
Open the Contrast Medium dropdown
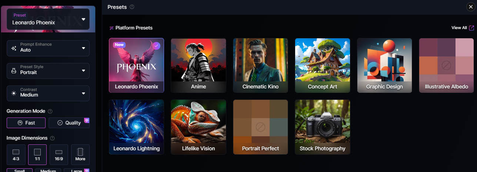click(x=48, y=93)
